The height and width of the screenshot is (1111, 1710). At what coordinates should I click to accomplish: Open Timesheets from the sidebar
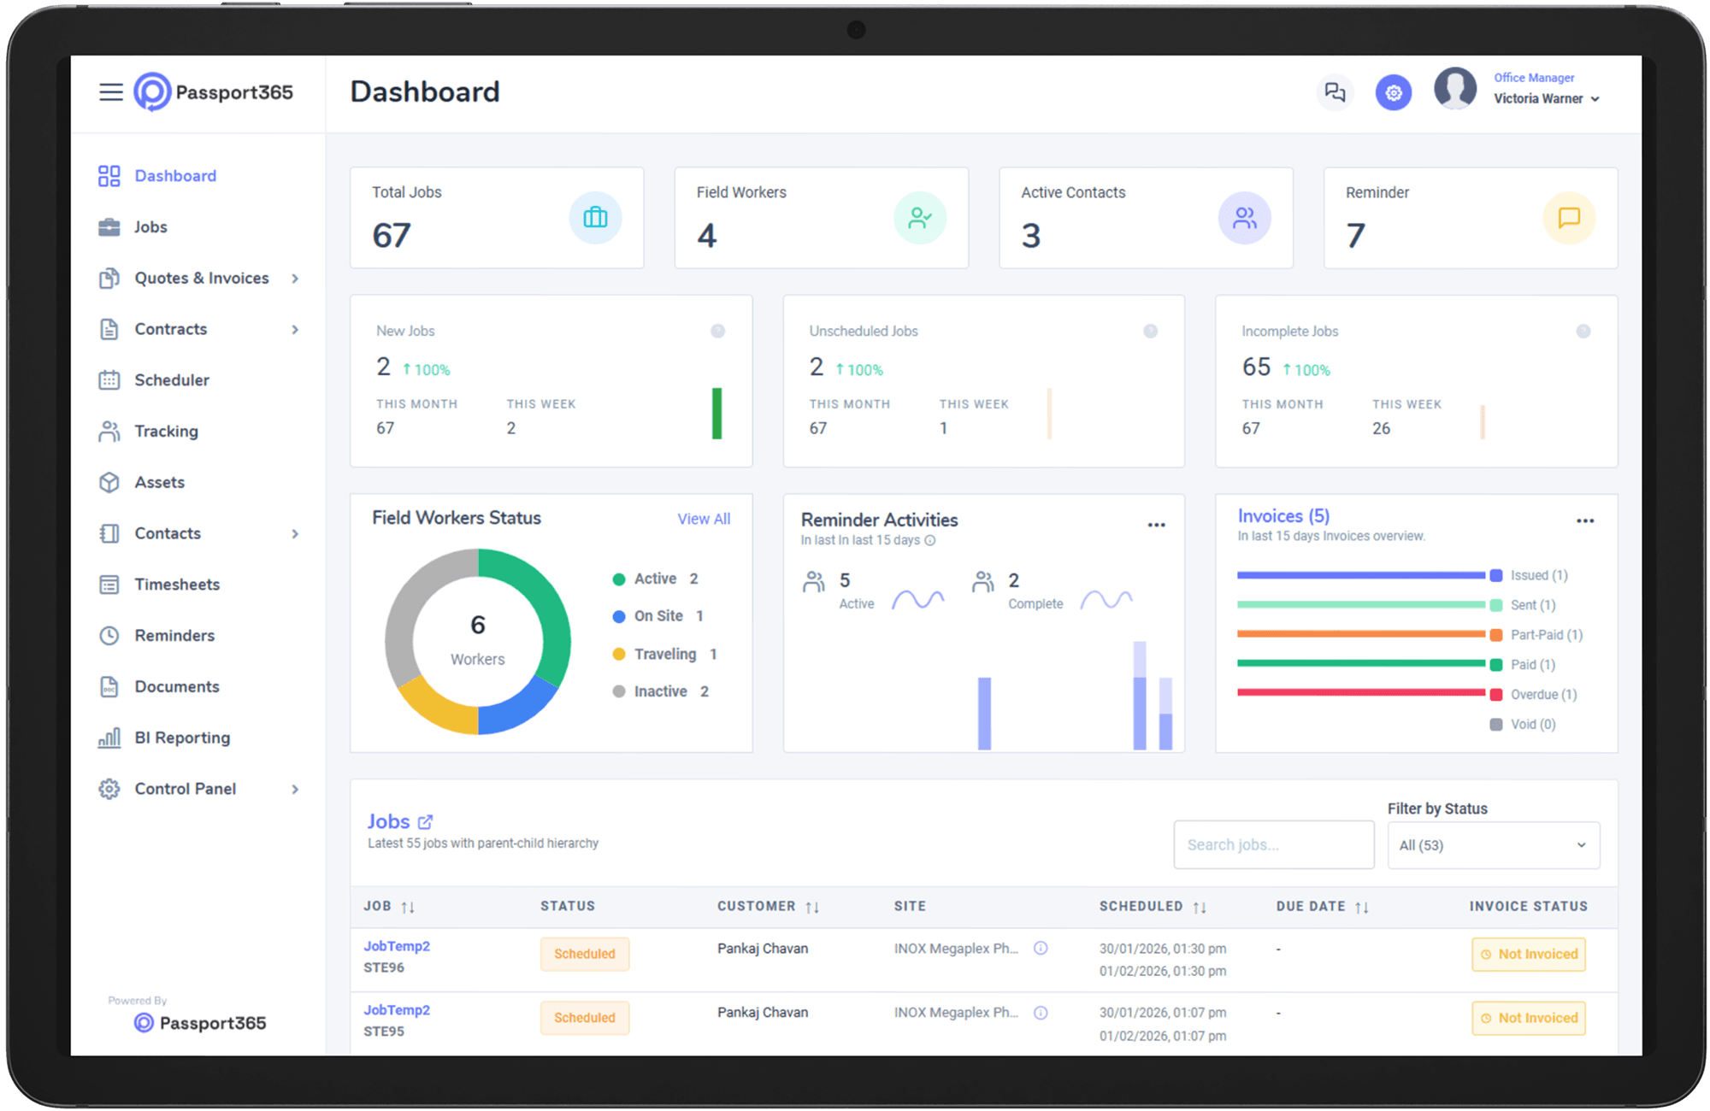coord(176,584)
